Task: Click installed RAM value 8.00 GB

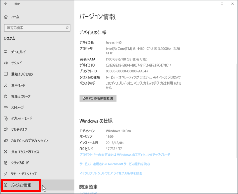Action: click(126, 59)
